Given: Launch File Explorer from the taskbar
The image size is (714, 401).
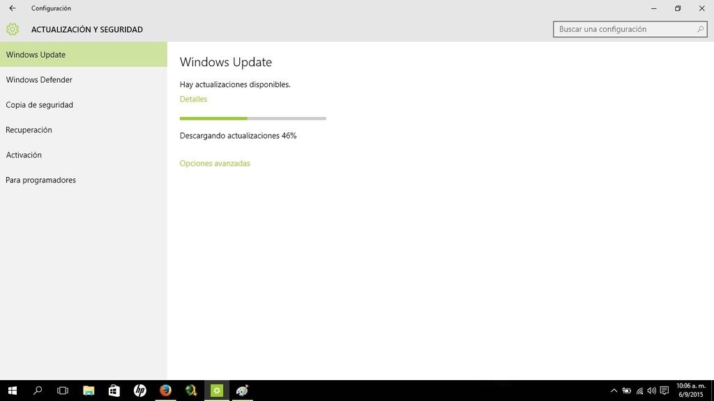Looking at the screenshot, I should (x=89, y=391).
